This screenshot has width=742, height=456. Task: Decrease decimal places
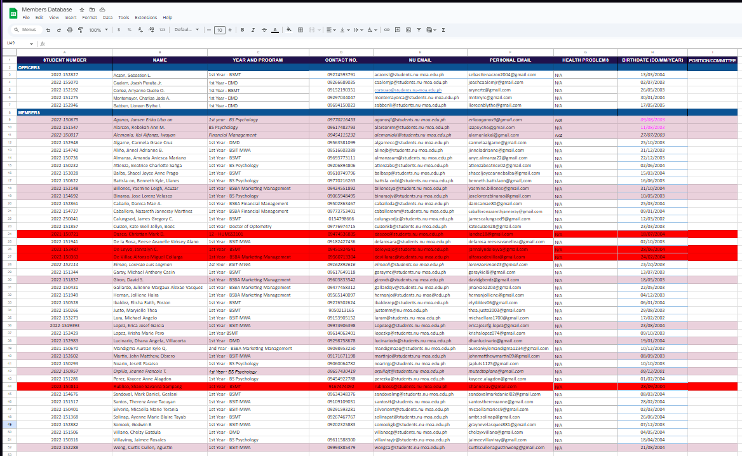point(140,30)
